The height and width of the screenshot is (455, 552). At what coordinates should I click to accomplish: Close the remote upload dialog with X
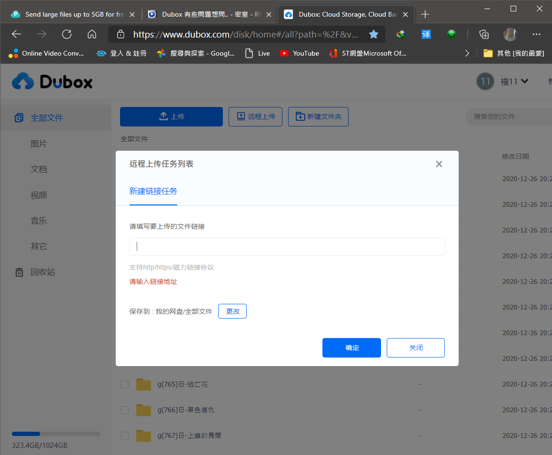click(439, 164)
